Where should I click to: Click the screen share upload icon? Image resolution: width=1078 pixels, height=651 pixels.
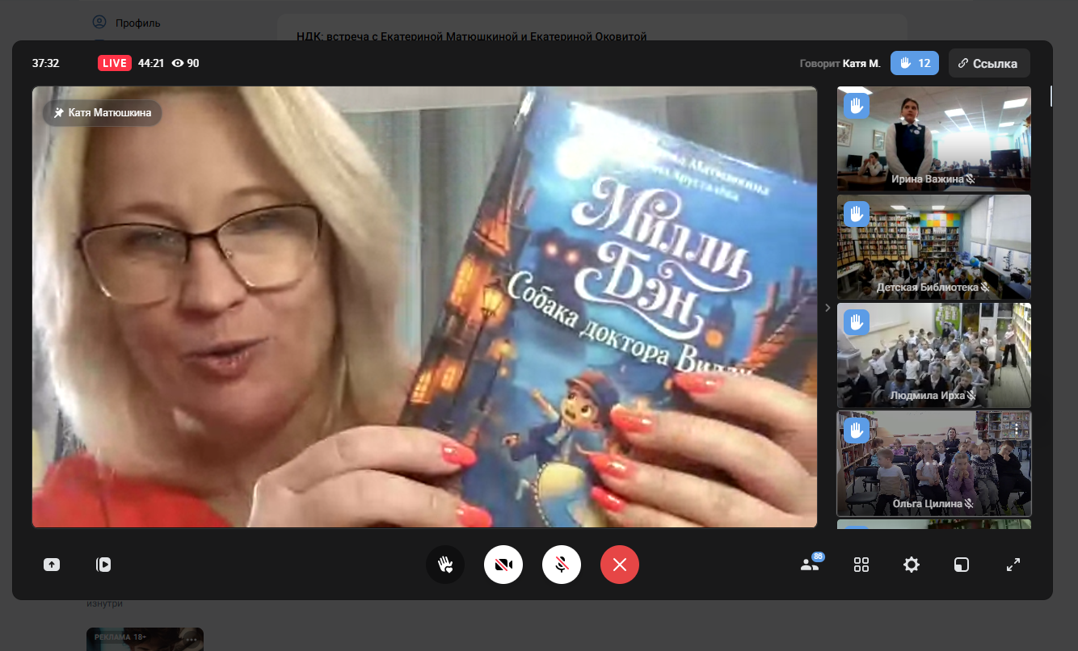pyautogui.click(x=52, y=565)
